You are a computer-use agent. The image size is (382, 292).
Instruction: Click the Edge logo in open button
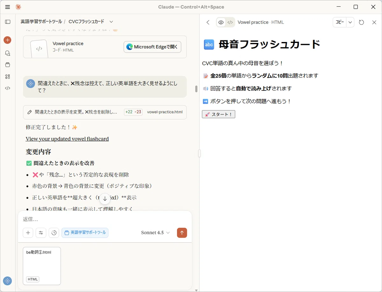coord(129,47)
